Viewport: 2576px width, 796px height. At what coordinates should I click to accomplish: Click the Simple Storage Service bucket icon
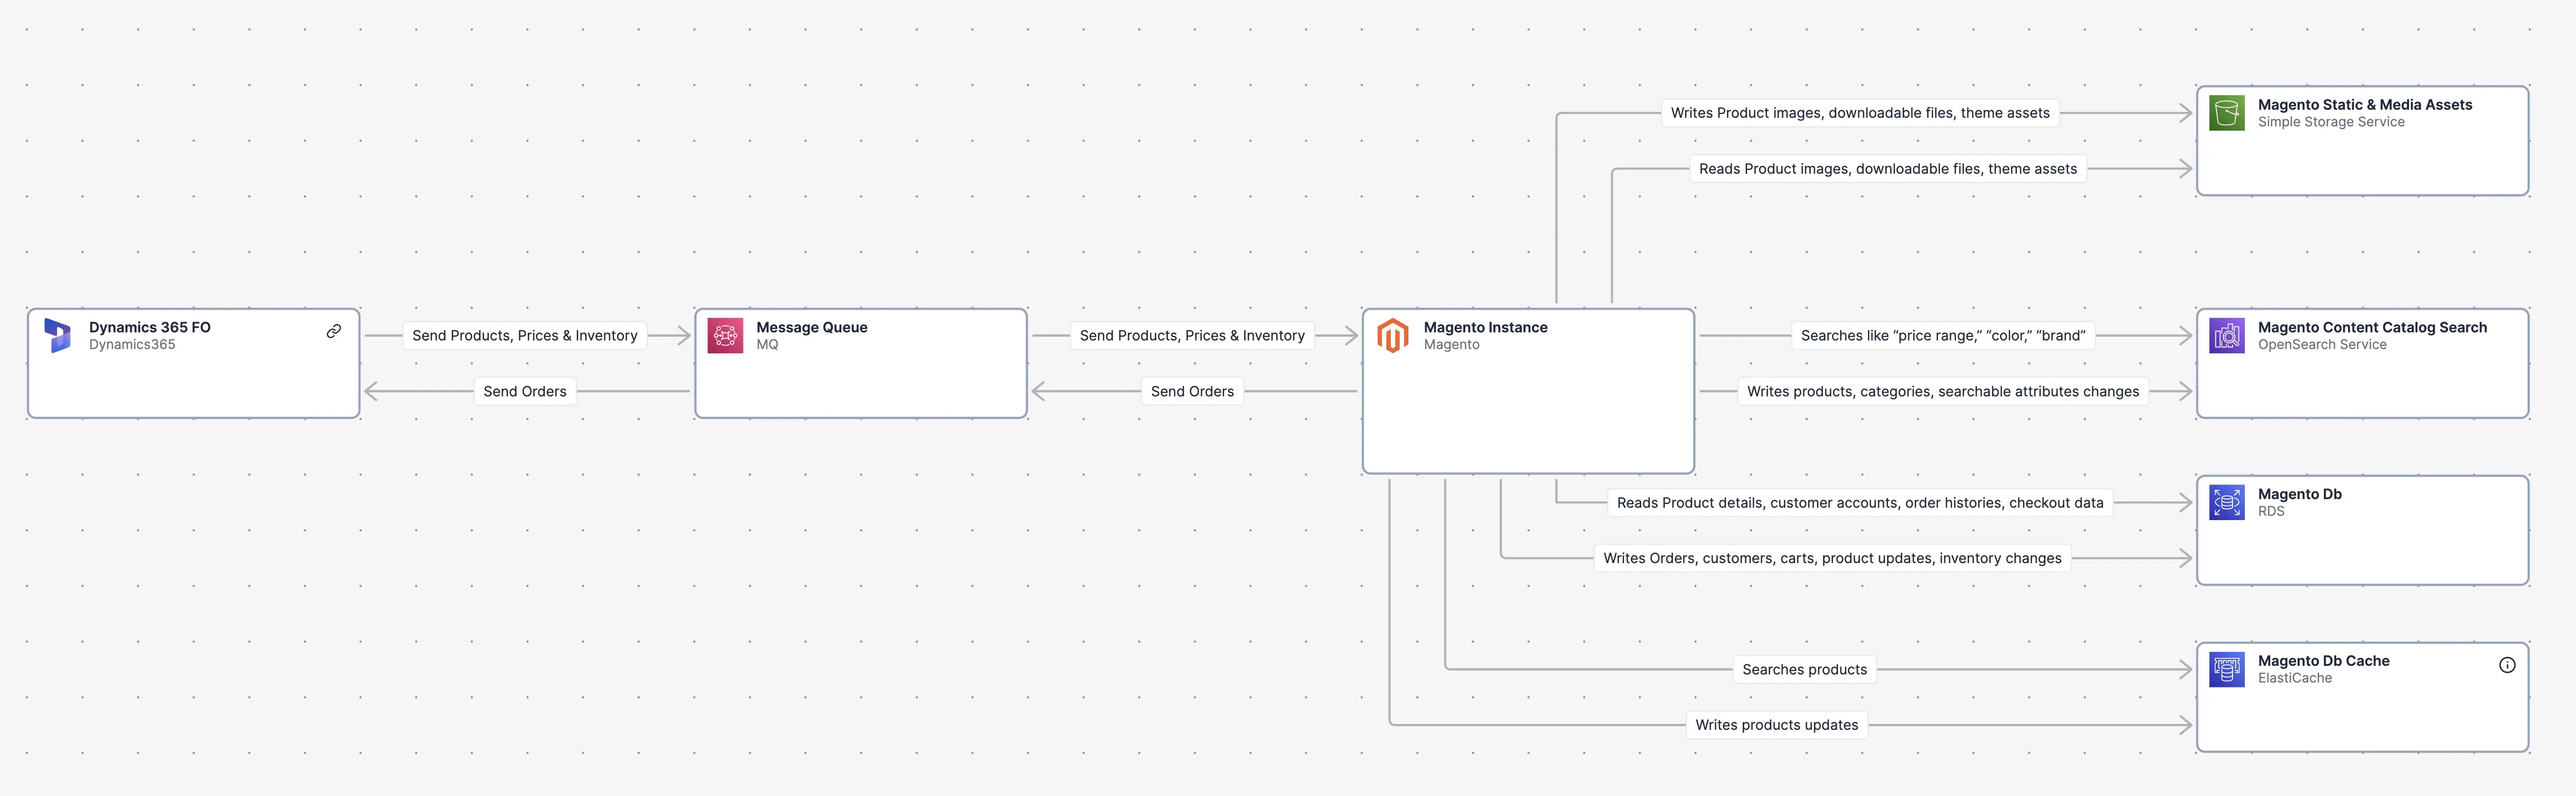click(2227, 113)
